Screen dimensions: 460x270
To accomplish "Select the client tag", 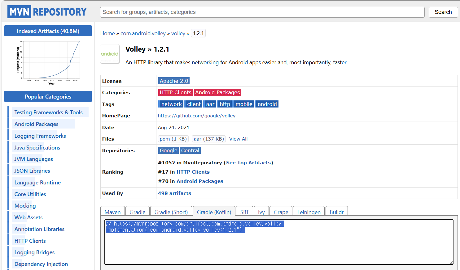I will tap(194, 104).
